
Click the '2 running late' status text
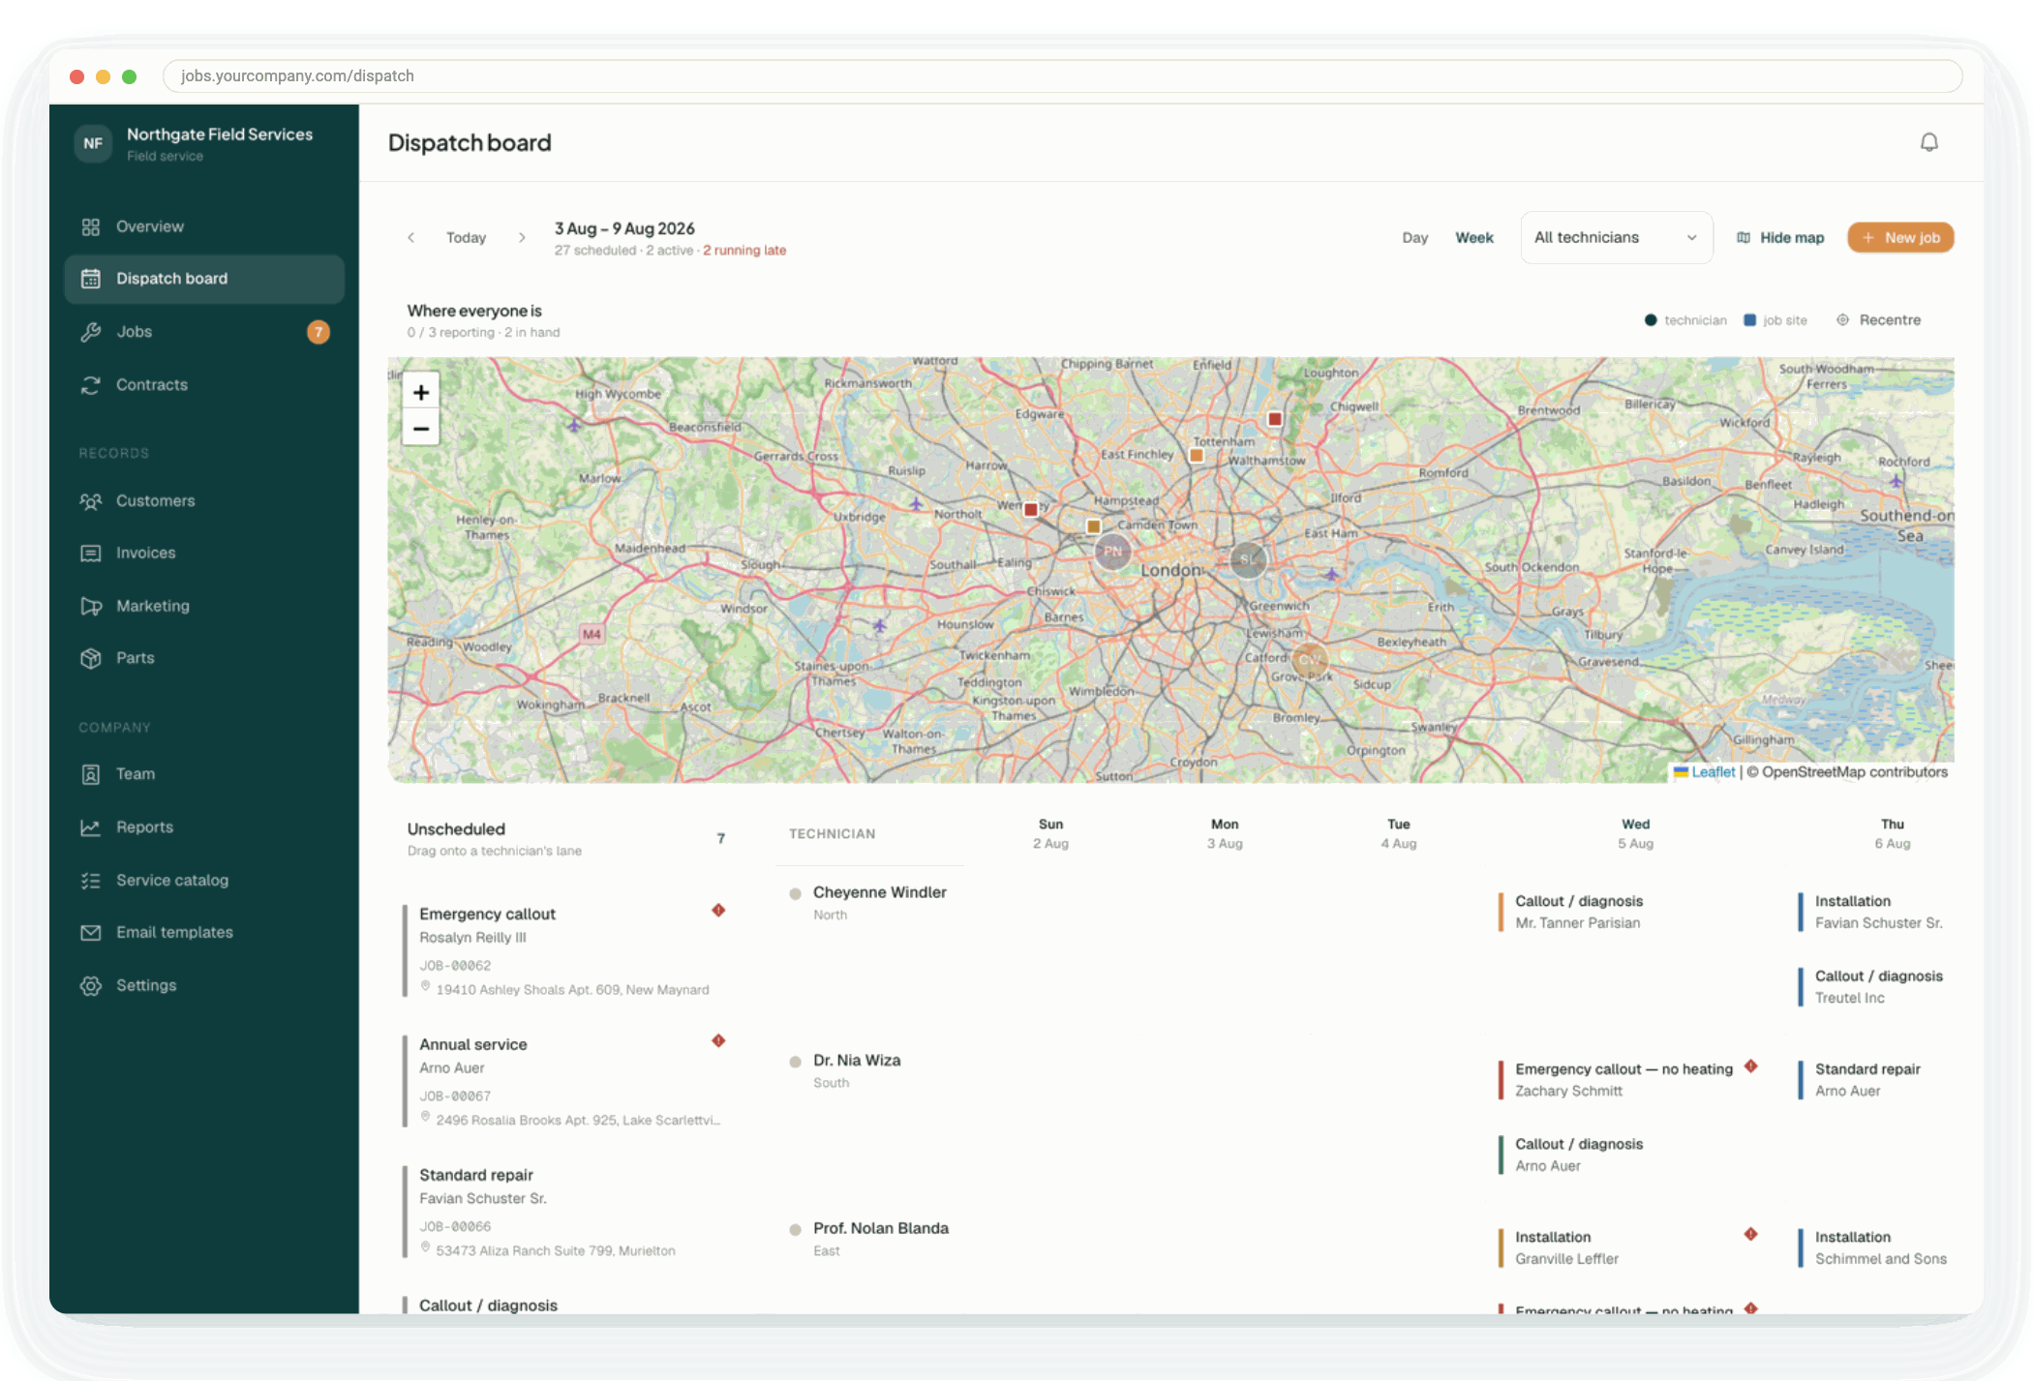744,251
